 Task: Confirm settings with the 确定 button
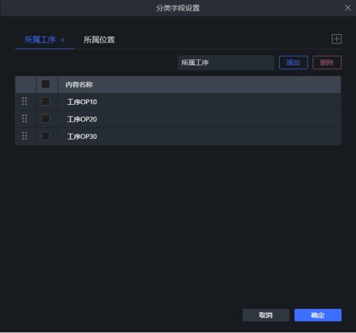(318, 315)
